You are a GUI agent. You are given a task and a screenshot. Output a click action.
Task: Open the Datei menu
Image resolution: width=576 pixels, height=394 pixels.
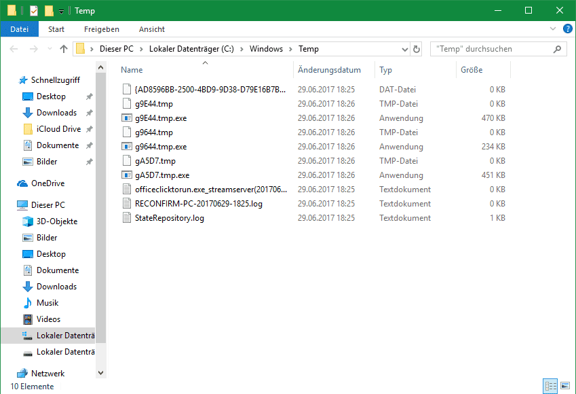tap(20, 29)
